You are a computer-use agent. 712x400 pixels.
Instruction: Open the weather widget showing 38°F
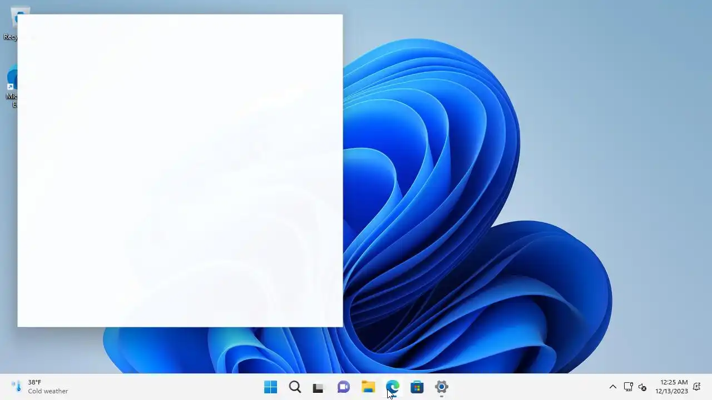40,387
